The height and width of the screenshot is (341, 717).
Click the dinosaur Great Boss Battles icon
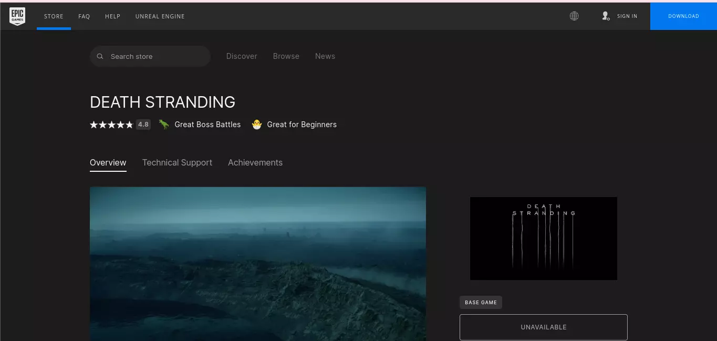[x=164, y=125]
